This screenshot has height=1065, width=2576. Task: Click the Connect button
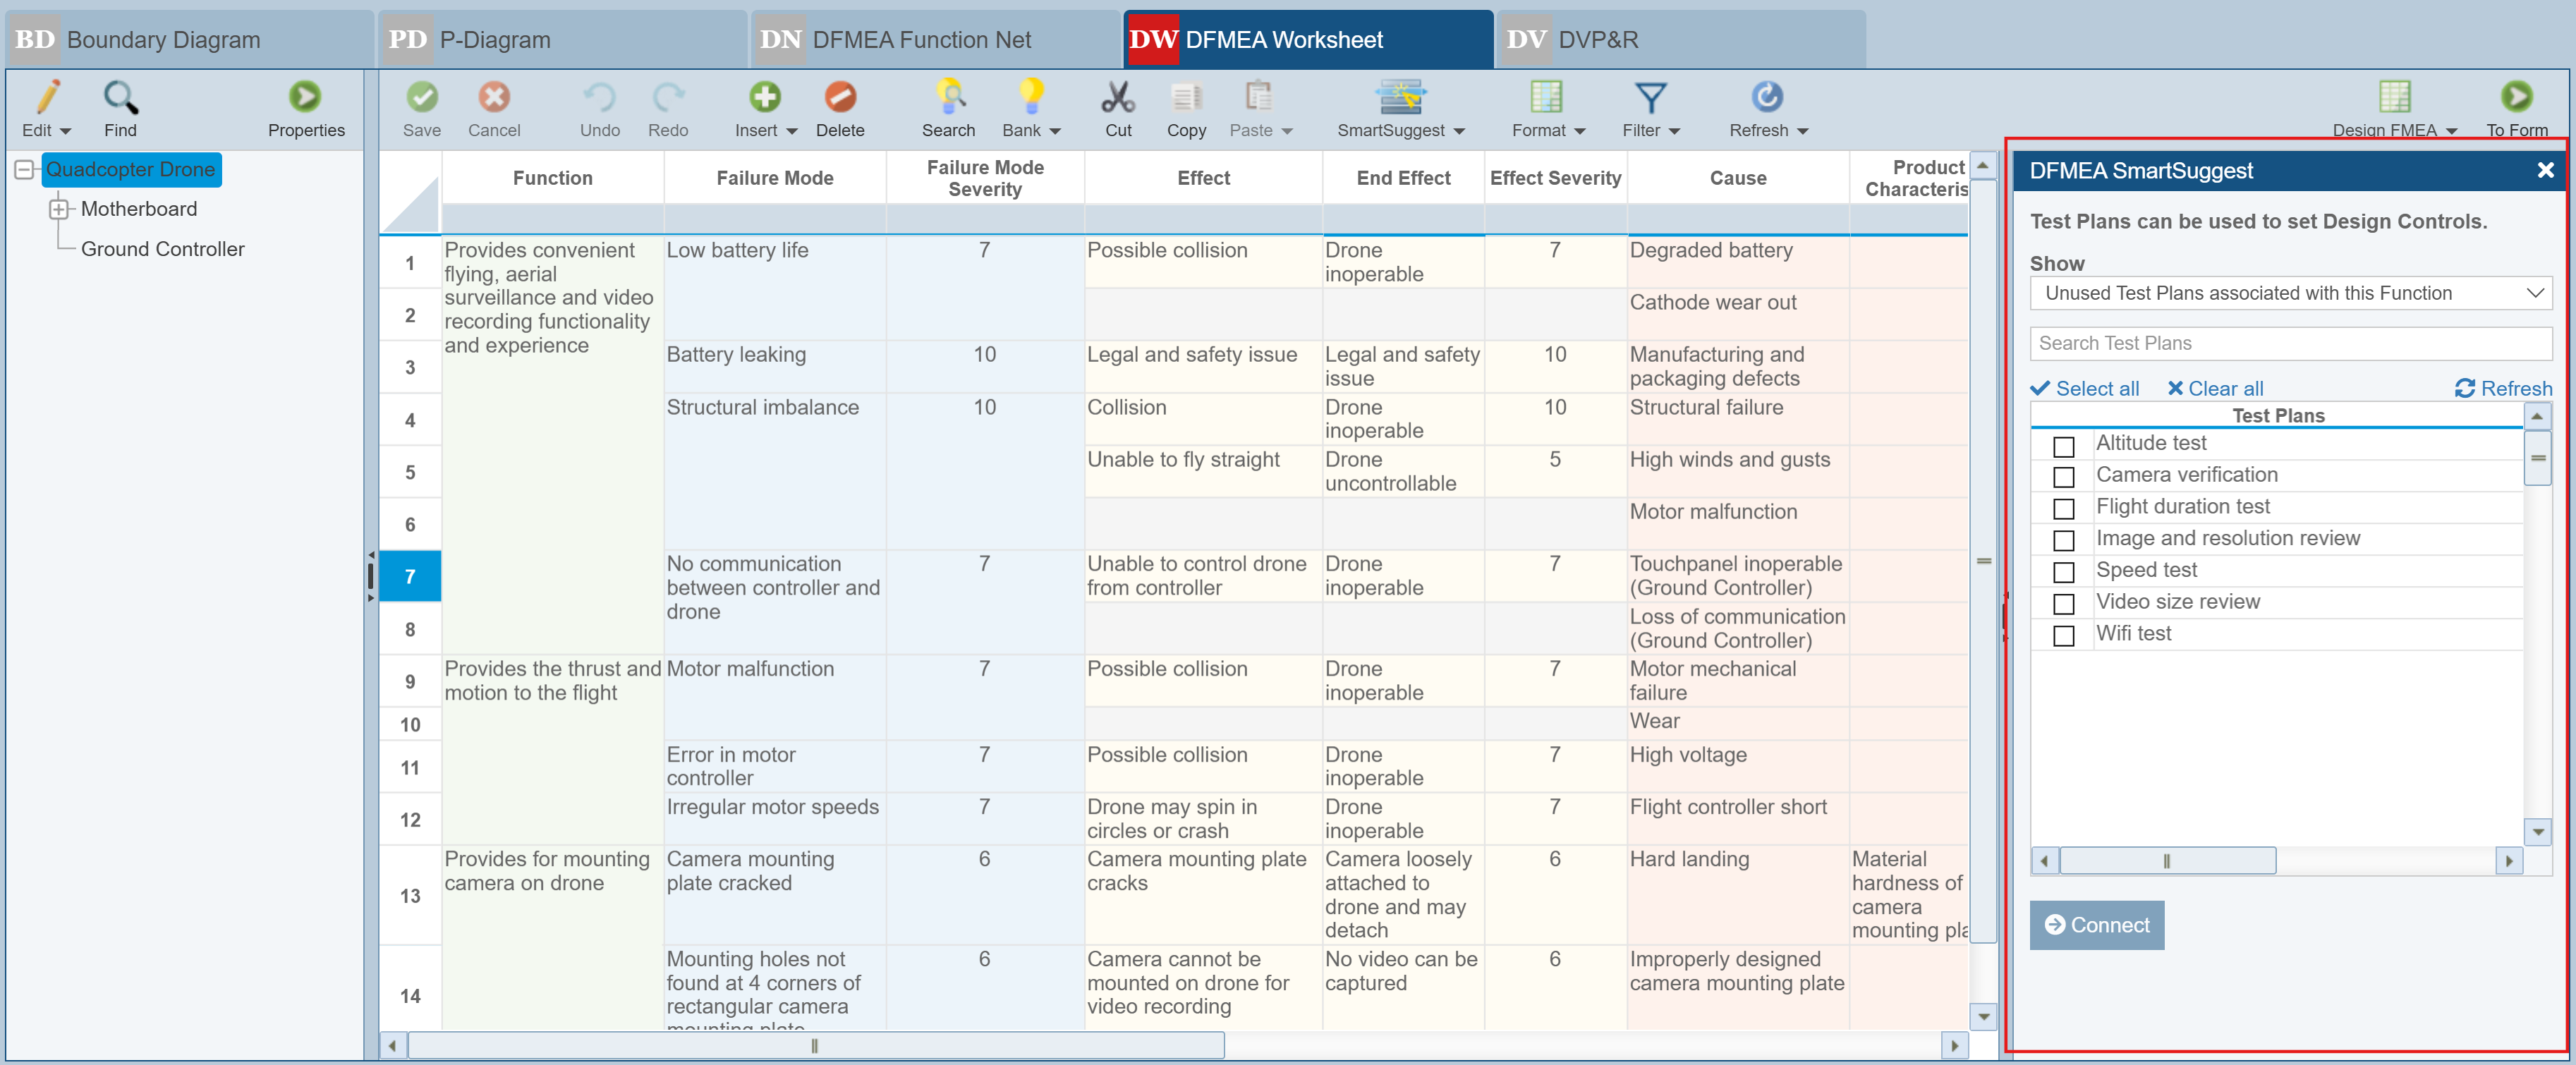pos(2096,925)
